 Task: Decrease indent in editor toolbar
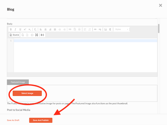[x=60, y=29]
